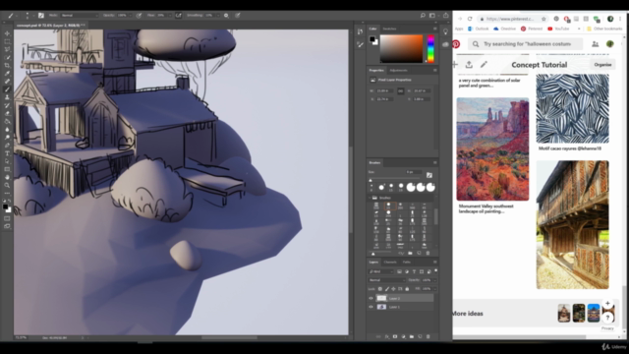Toggle lock transparent pixels in Layers panel
The height and width of the screenshot is (354, 629).
point(380,289)
